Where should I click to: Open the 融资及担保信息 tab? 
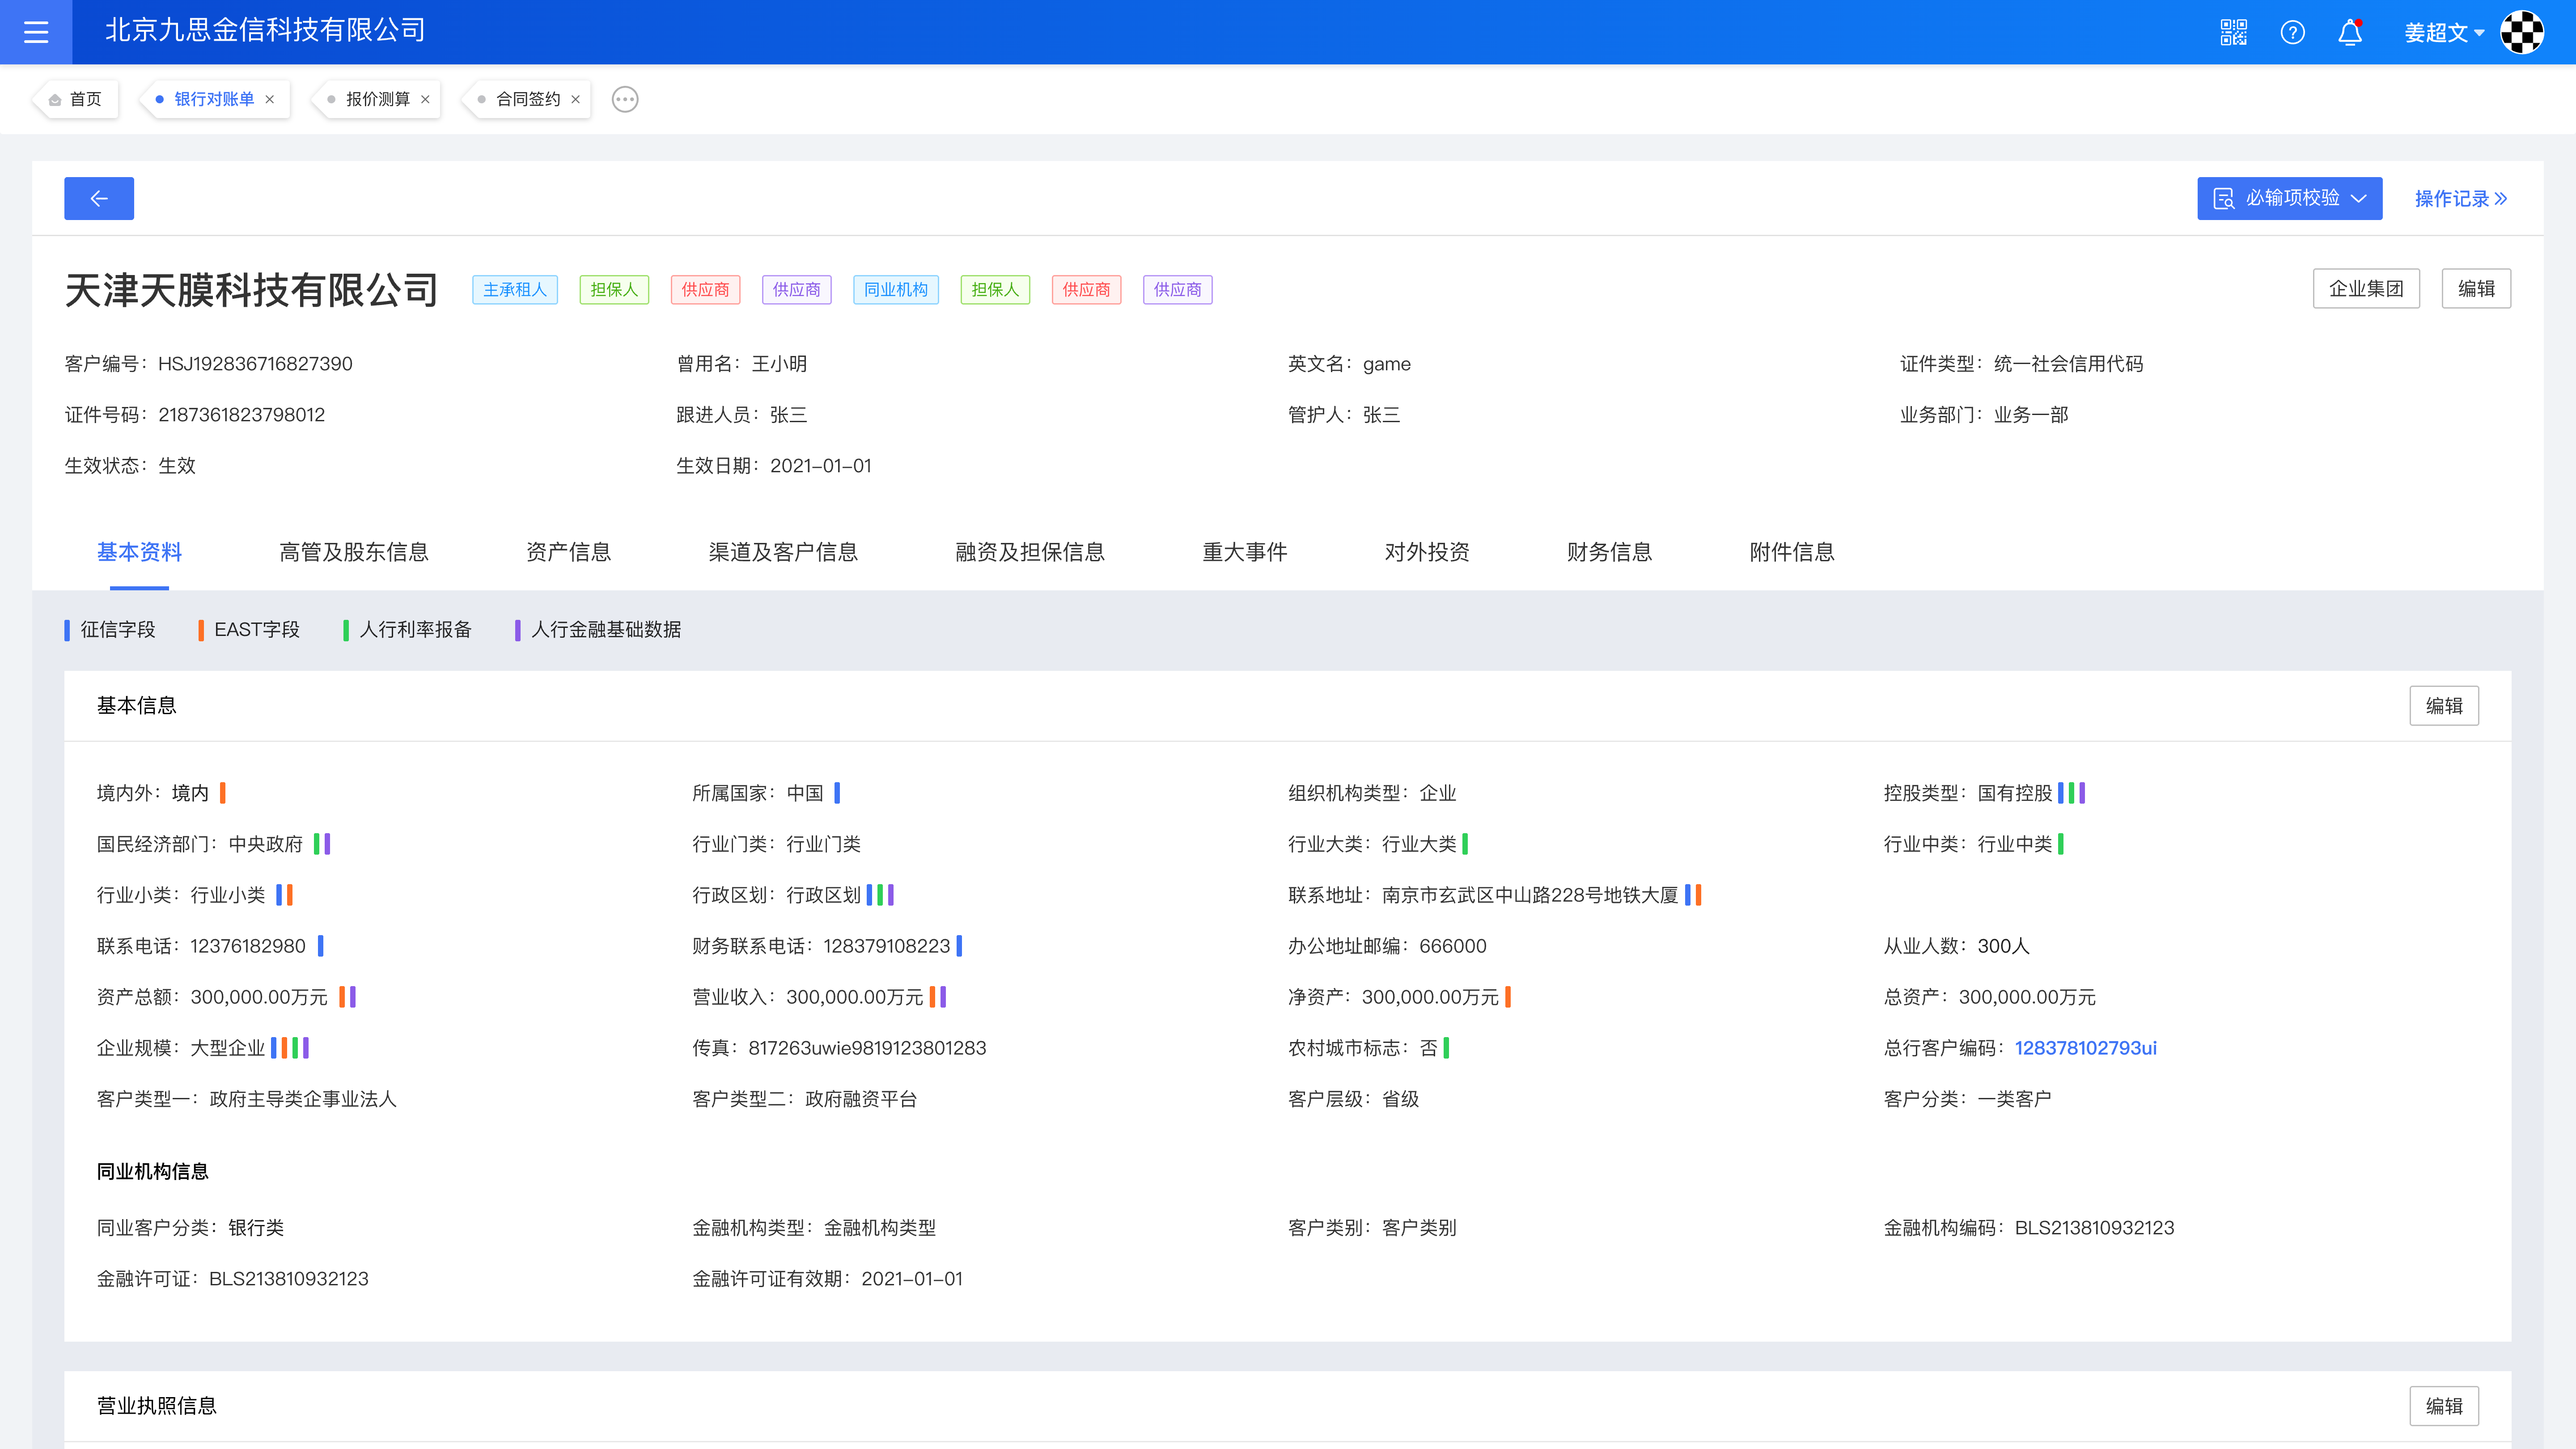[1030, 552]
